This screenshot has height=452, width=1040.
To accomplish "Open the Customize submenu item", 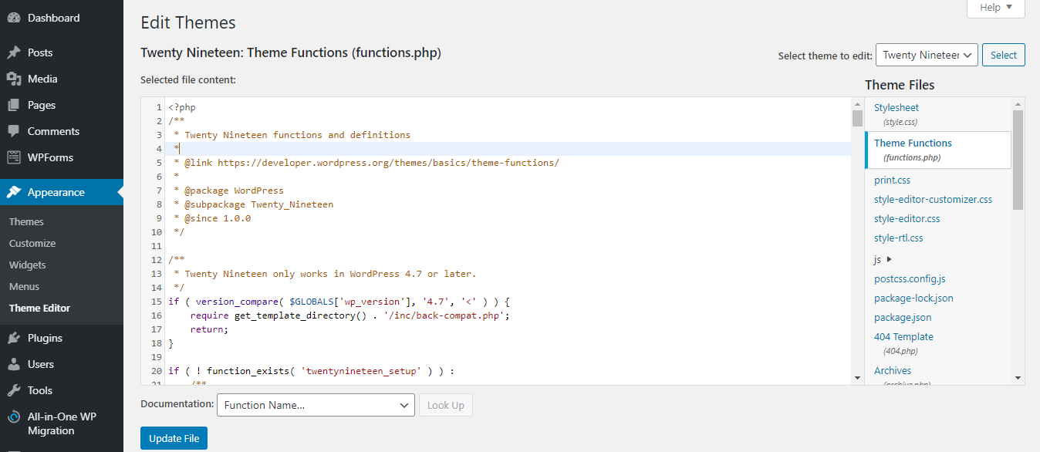I will tap(32, 243).
